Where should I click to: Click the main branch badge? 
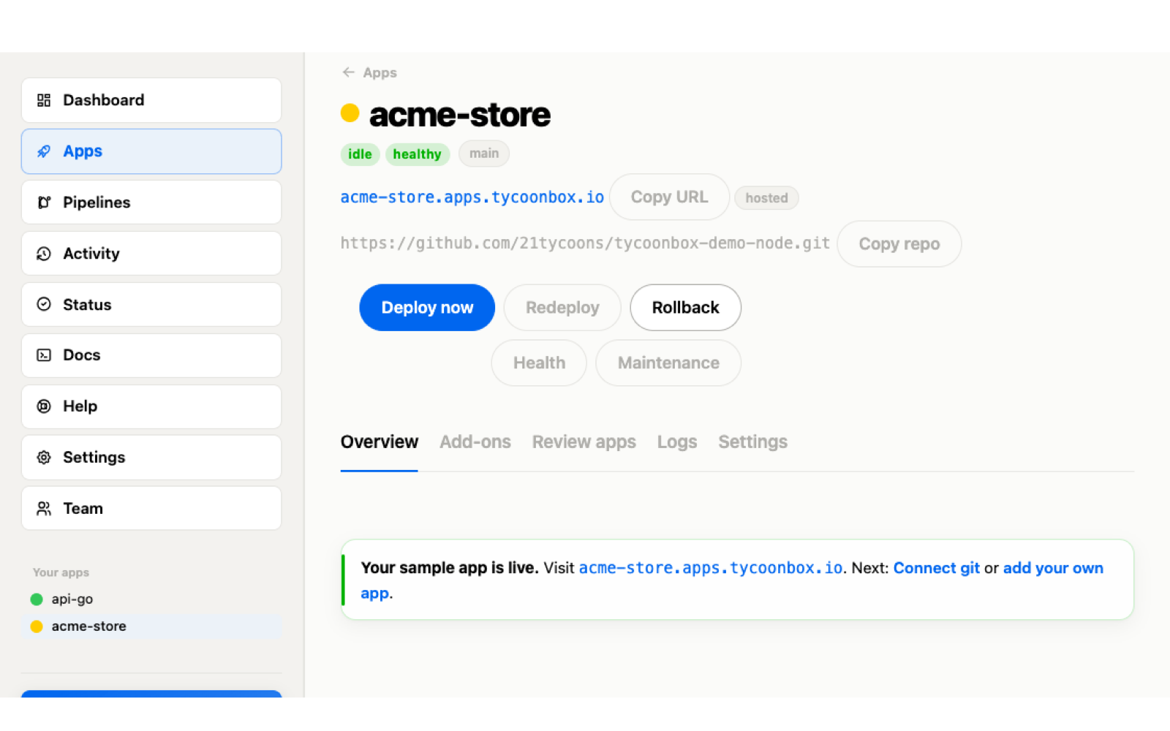click(x=484, y=154)
